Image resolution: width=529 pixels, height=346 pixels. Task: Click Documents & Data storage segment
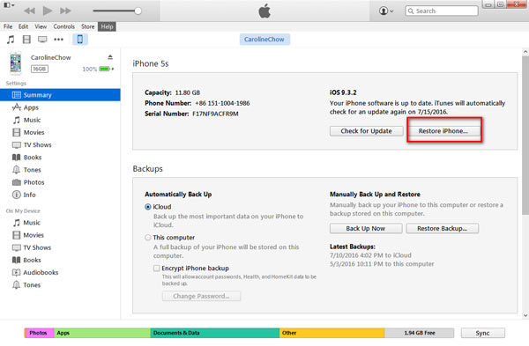click(215, 333)
